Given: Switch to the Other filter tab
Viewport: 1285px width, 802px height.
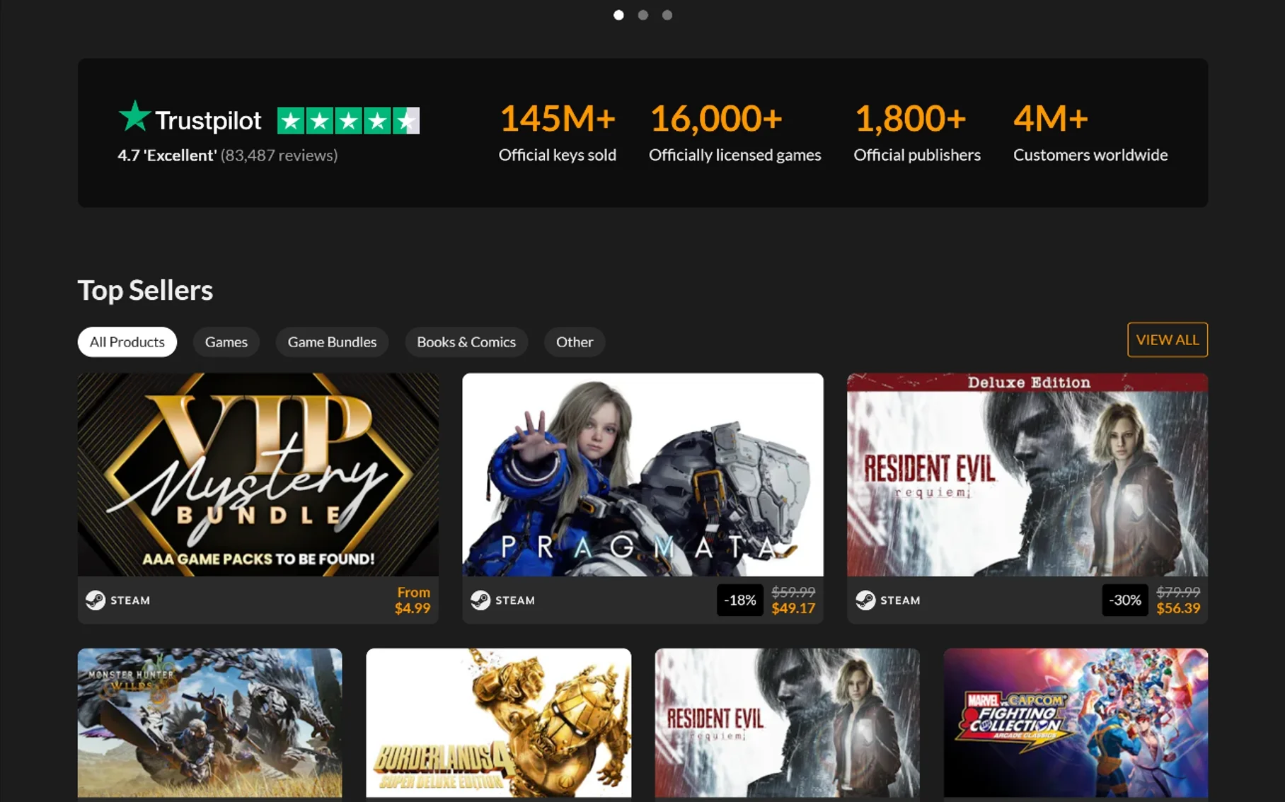Looking at the screenshot, I should click(x=575, y=342).
